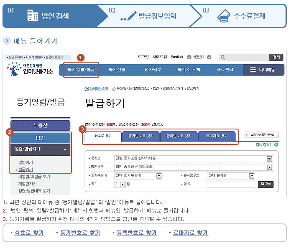Click bottom 등록번호로 찾기 link
Viewport: 296px width, 248px height.
pyautogui.click(x=137, y=233)
